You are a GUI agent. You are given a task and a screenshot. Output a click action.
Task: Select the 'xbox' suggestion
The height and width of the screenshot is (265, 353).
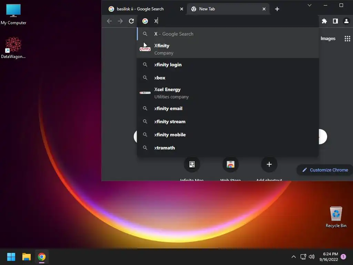point(228,78)
